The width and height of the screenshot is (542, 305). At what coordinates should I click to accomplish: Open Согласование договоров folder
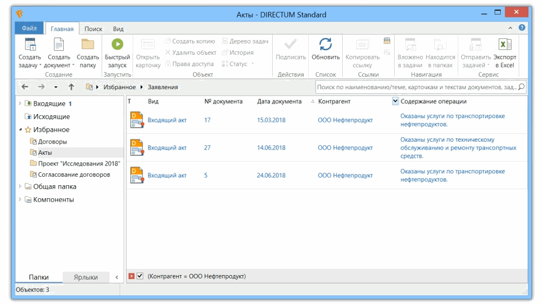pos(74,175)
